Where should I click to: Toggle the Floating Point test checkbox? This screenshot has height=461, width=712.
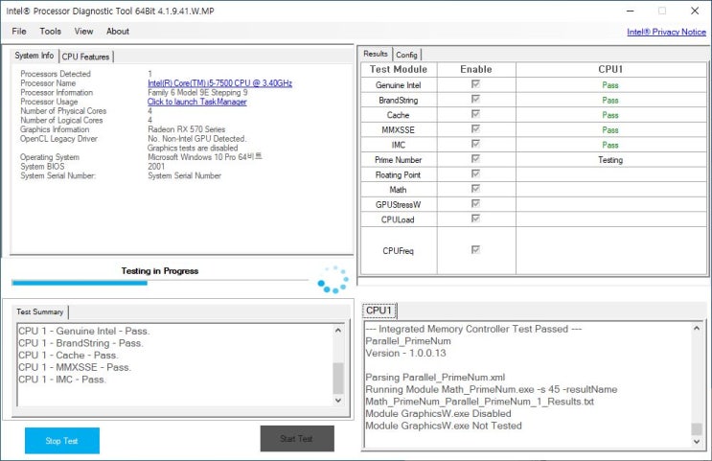tap(475, 174)
